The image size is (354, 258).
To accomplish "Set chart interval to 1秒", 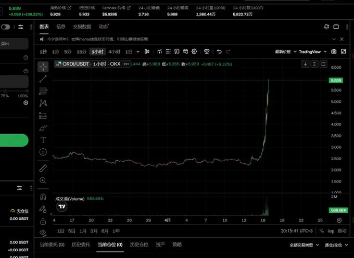I will tap(43, 51).
